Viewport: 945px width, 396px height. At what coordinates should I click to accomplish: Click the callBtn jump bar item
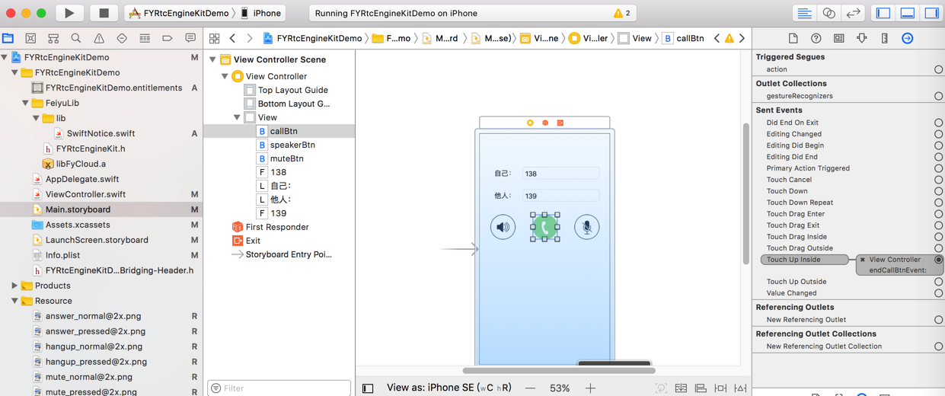coord(682,38)
